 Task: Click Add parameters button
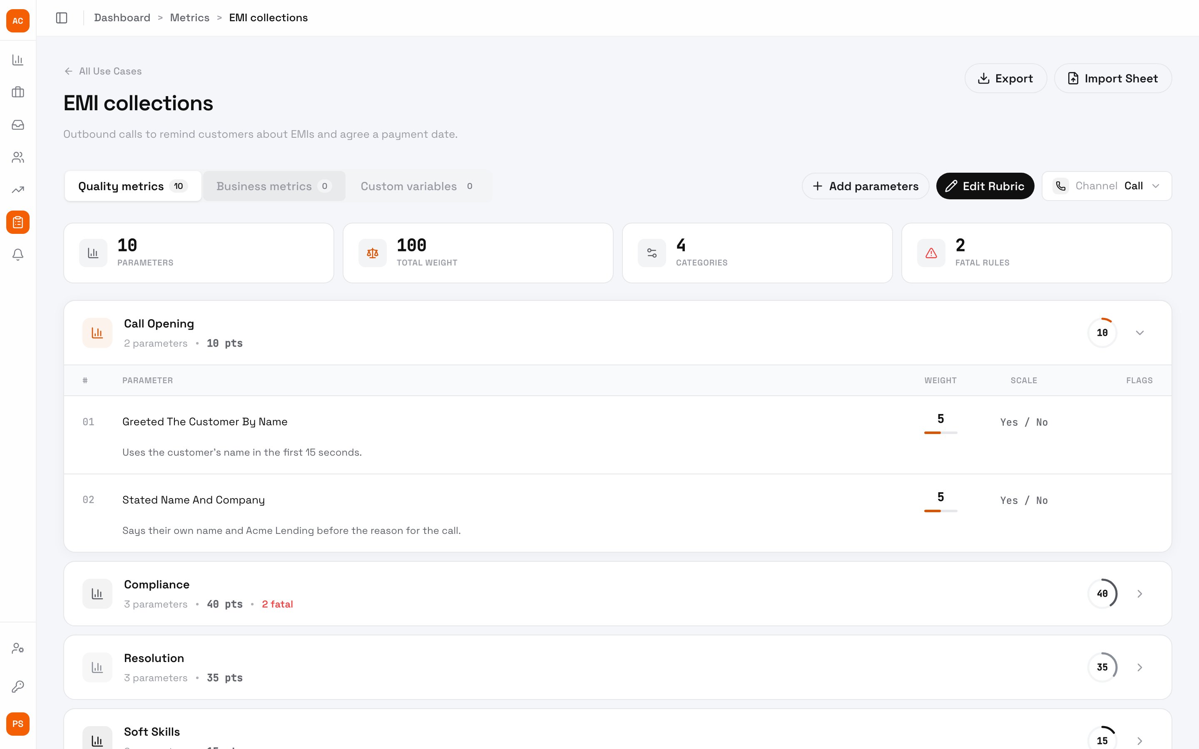click(x=866, y=186)
